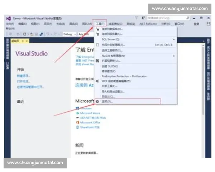Click the connect to database menu icon

(x=97, y=29)
